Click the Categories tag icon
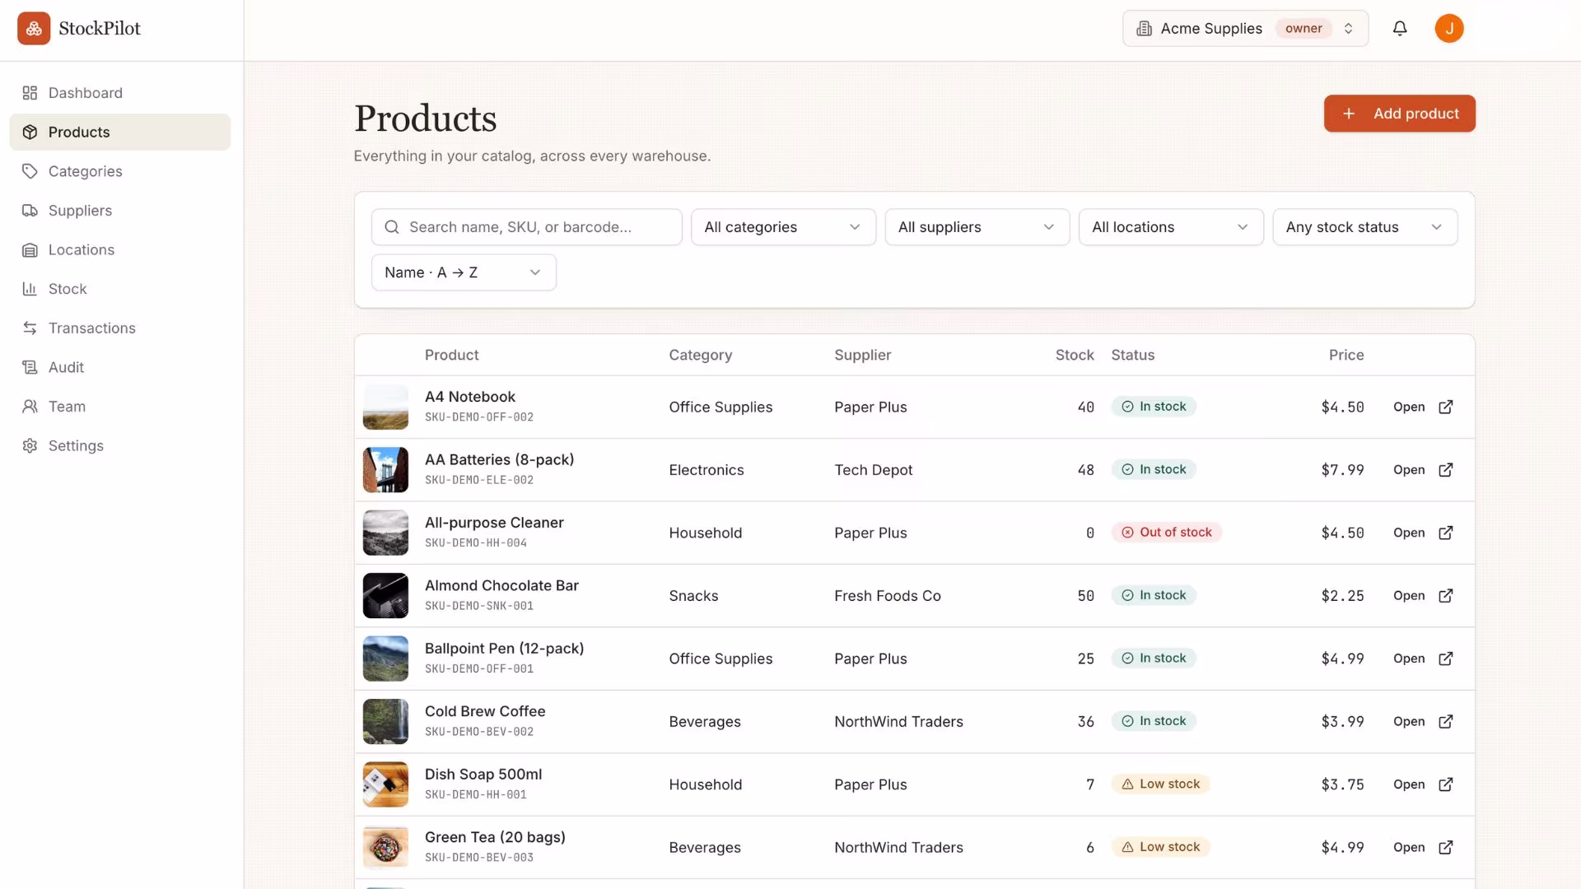 30,171
